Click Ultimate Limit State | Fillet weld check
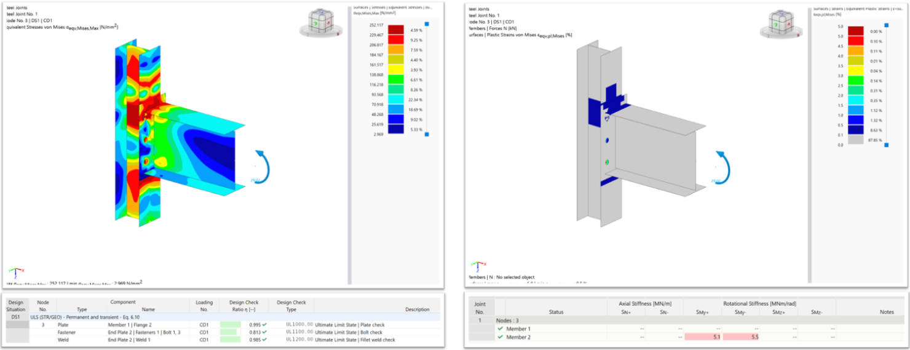910x350 pixels. (355, 340)
